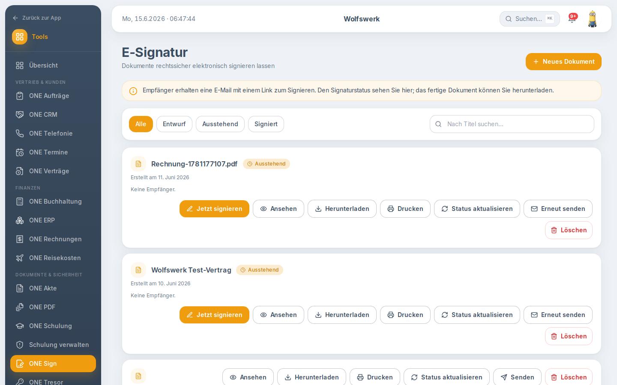Click Status aktualisieren for Rechnung-1781177107.pdf
The image size is (617, 385).
click(x=477, y=209)
